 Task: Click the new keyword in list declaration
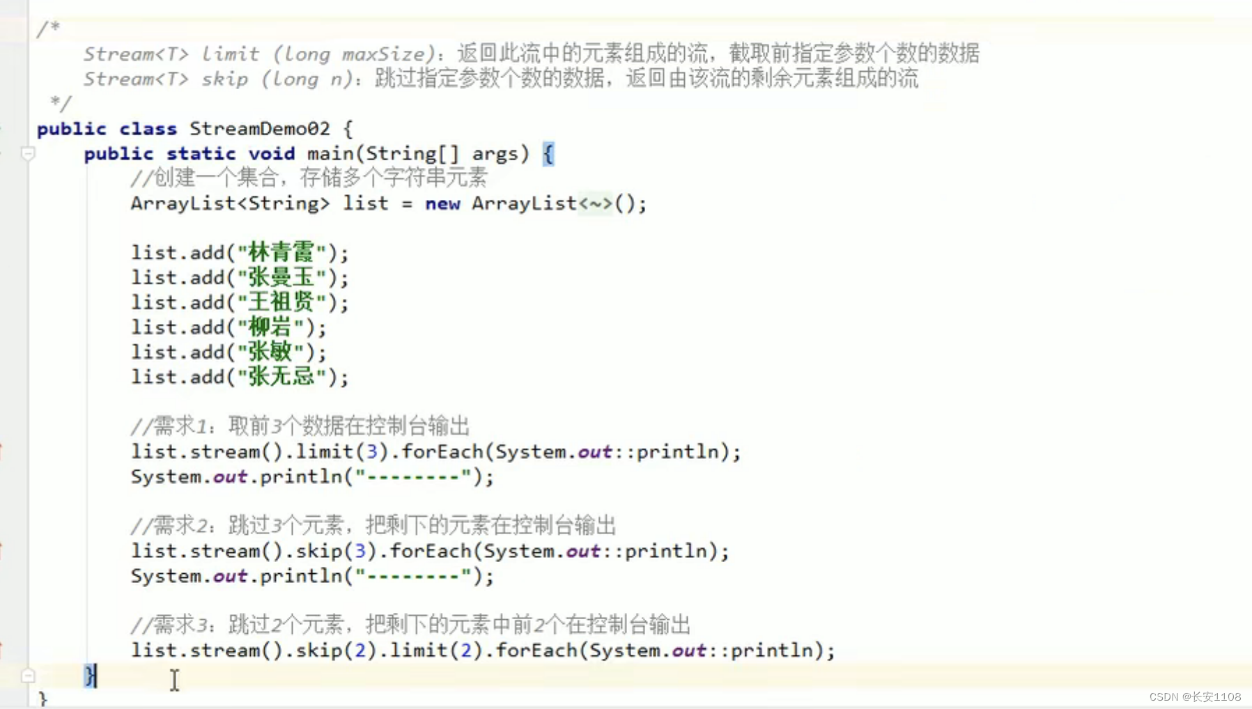[x=442, y=204]
